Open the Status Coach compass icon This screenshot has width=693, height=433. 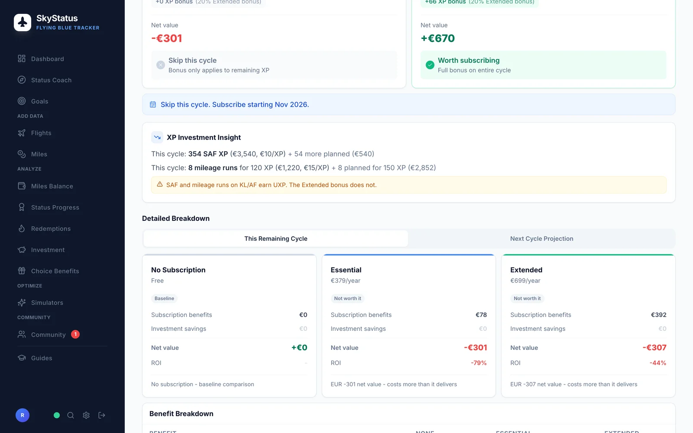pyautogui.click(x=22, y=80)
